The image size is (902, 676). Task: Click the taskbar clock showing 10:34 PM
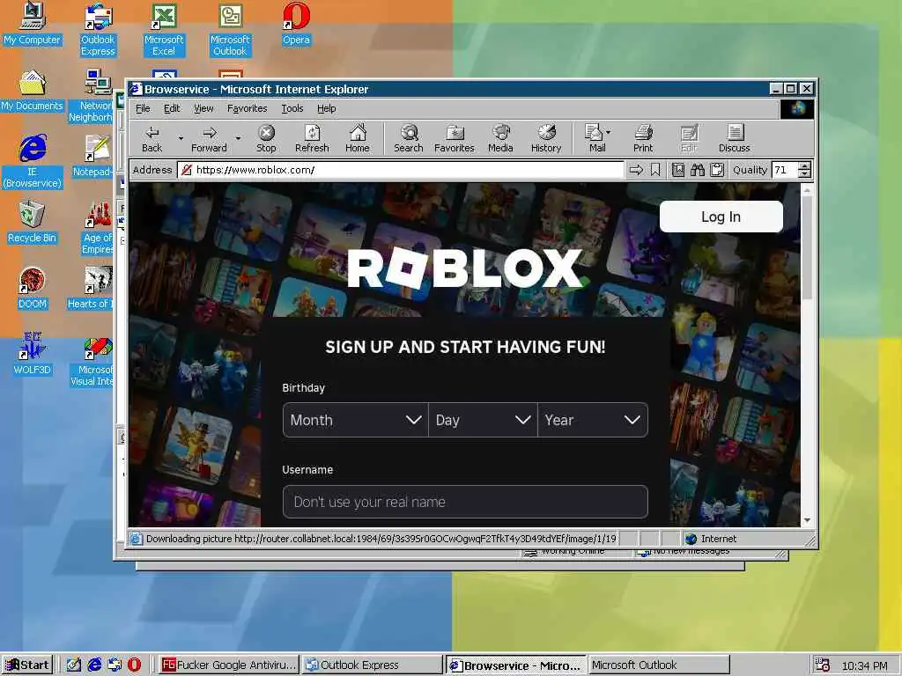(x=864, y=665)
